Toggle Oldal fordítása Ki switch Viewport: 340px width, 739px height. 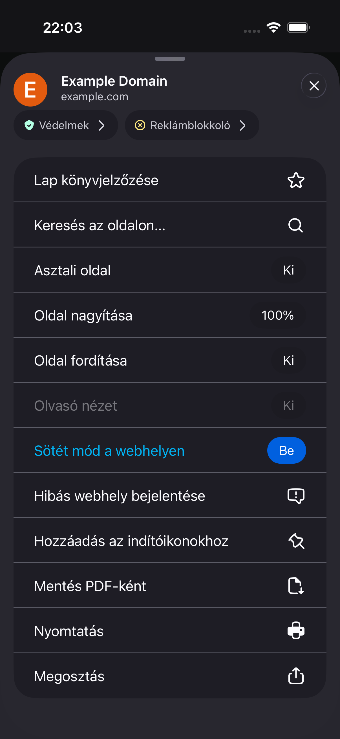click(x=288, y=360)
